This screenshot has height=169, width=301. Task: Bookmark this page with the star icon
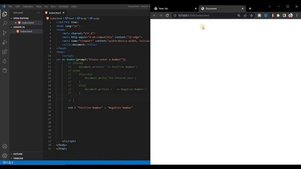tap(252, 15)
